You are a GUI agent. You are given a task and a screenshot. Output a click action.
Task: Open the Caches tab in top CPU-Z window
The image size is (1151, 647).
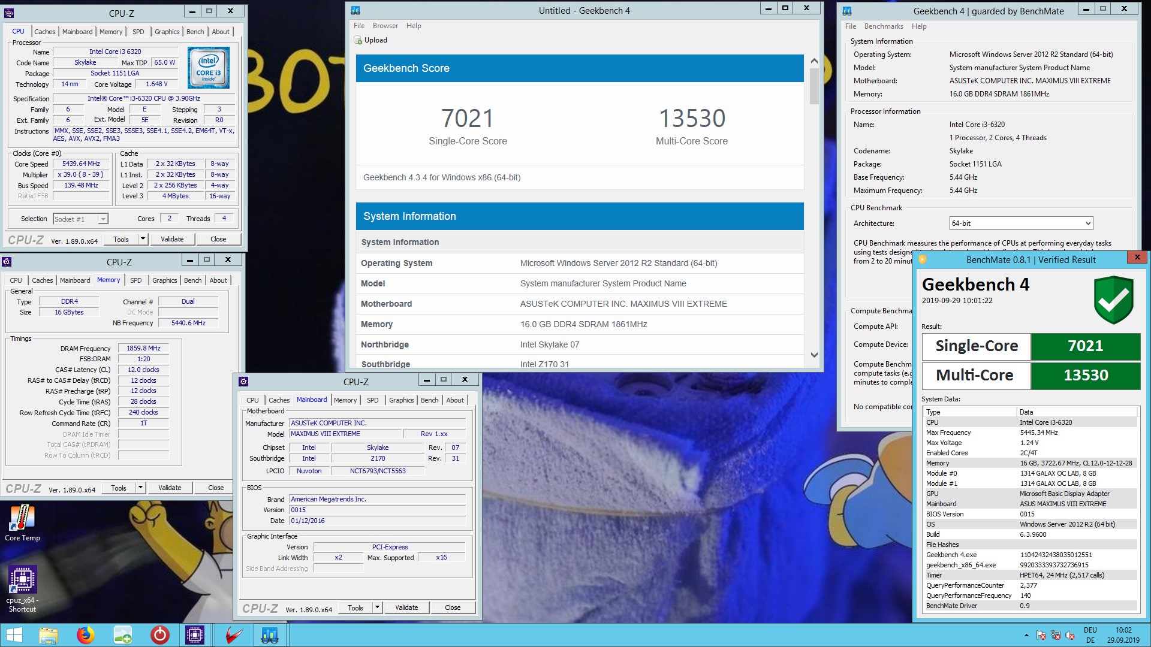44,32
